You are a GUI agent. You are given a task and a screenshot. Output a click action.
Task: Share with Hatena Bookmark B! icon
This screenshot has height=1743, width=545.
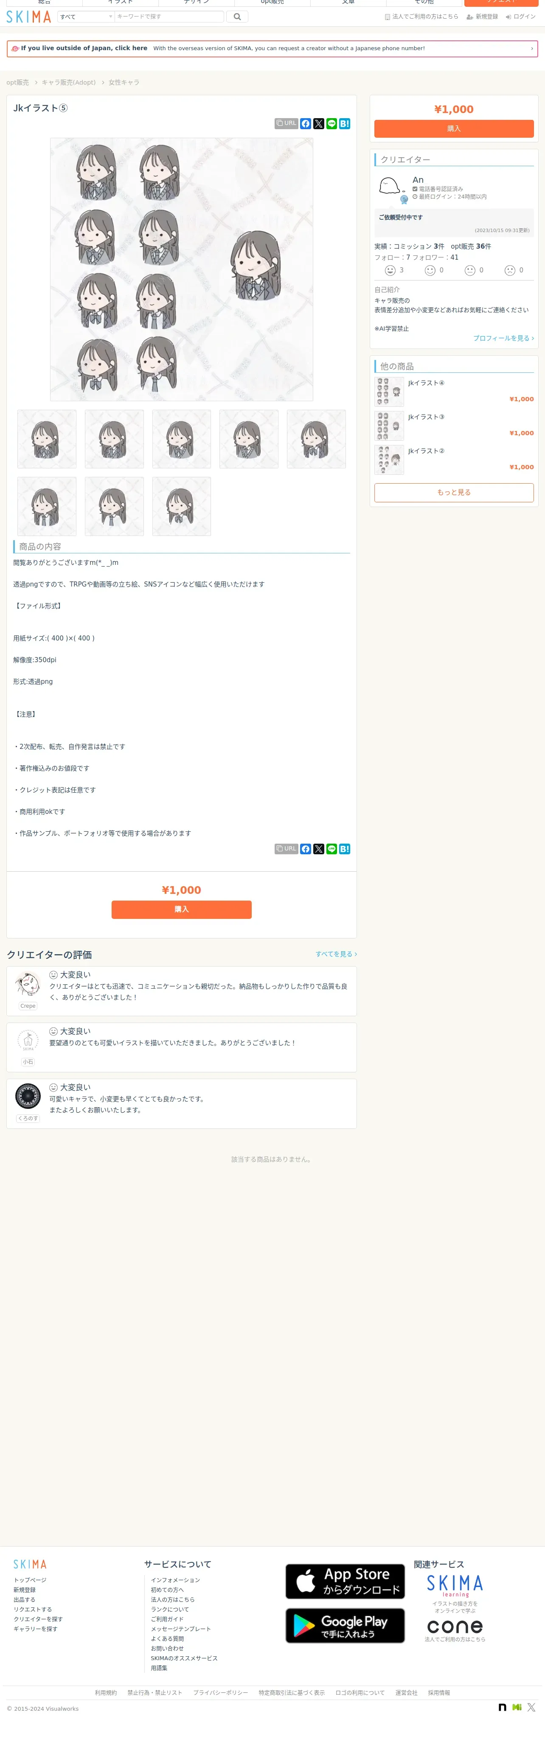click(x=344, y=124)
